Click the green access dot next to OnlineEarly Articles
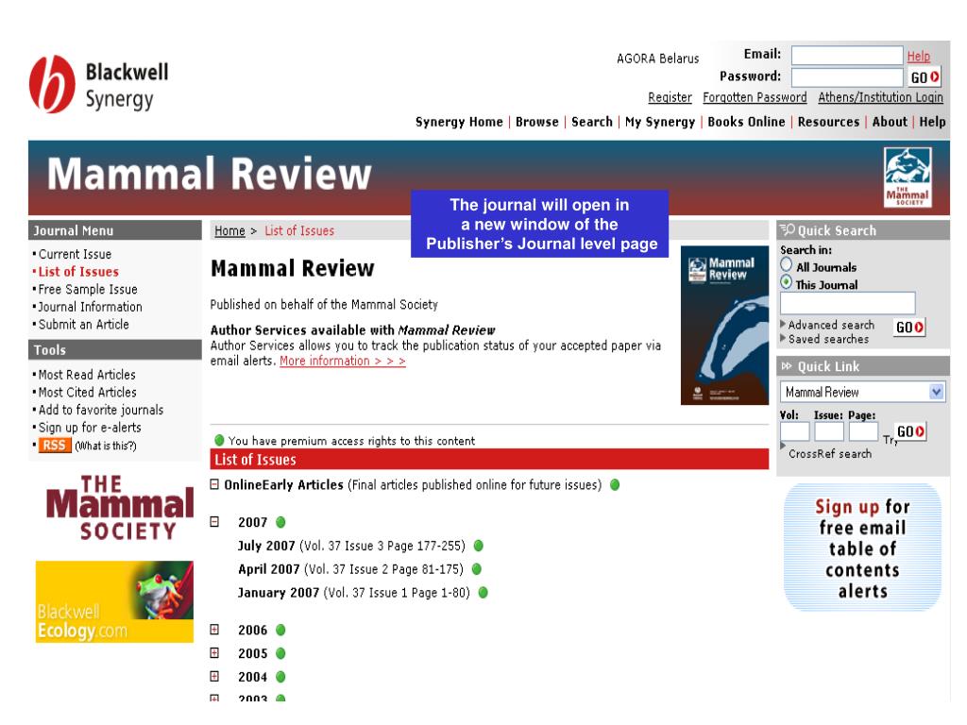Image resolution: width=967 pixels, height=725 pixels. [x=615, y=484]
